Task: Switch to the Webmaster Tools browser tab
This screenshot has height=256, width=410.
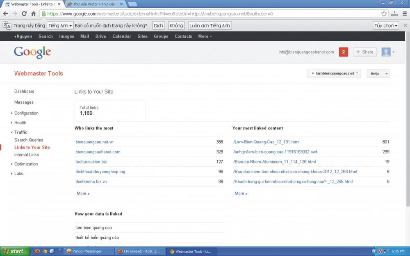Action: pyautogui.click(x=32, y=4)
